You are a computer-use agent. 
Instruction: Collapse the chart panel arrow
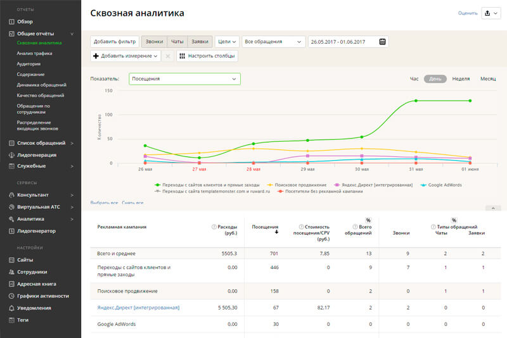coord(493,208)
